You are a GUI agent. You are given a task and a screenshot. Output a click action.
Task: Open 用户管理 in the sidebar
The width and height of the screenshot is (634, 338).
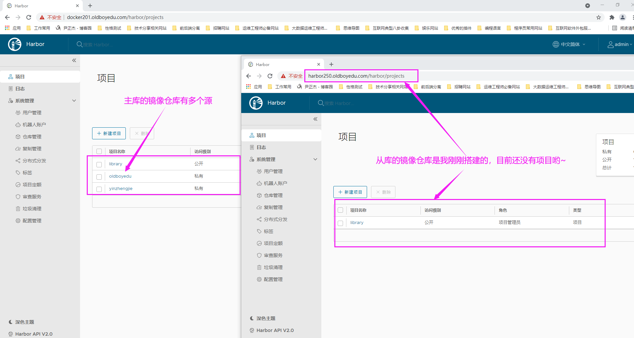click(32, 113)
